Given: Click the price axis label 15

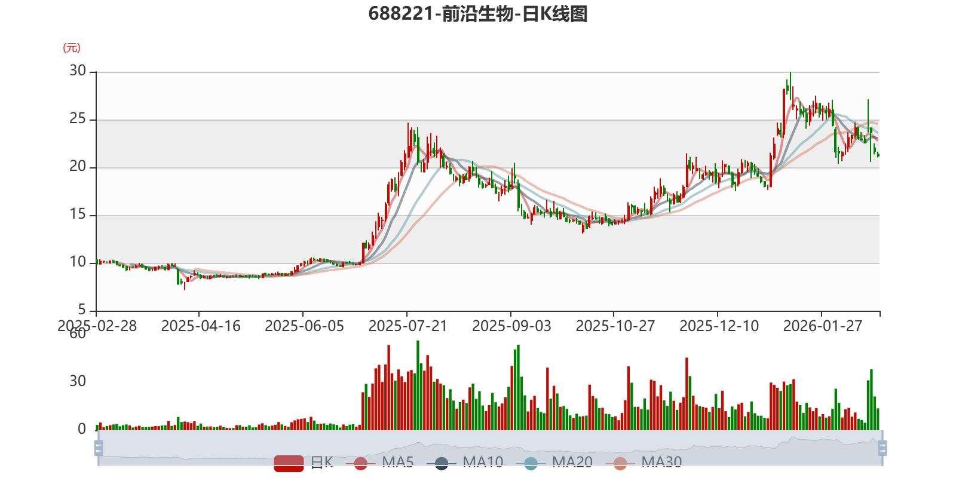Looking at the screenshot, I should point(78,214).
